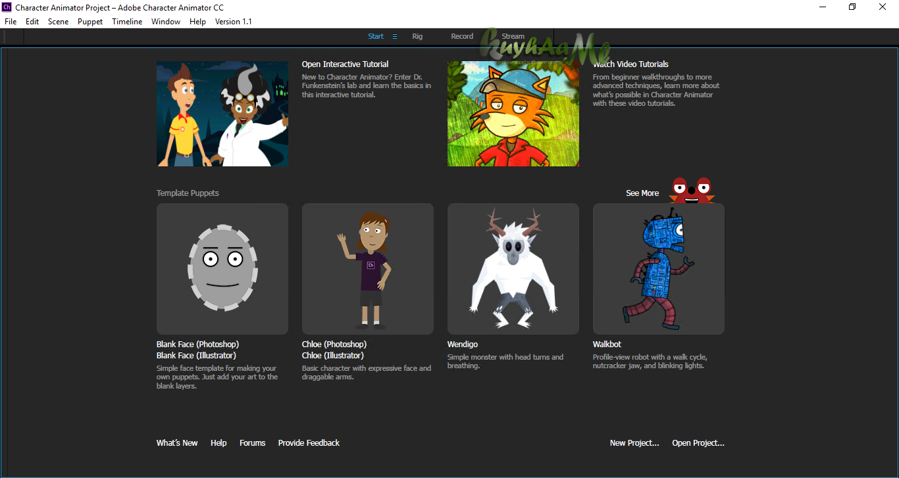Switch to the Start workspace tab
The width and height of the screenshot is (899, 478).
pos(376,37)
